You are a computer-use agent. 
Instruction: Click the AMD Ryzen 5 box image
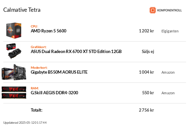pyautogui.click(x=14, y=31)
